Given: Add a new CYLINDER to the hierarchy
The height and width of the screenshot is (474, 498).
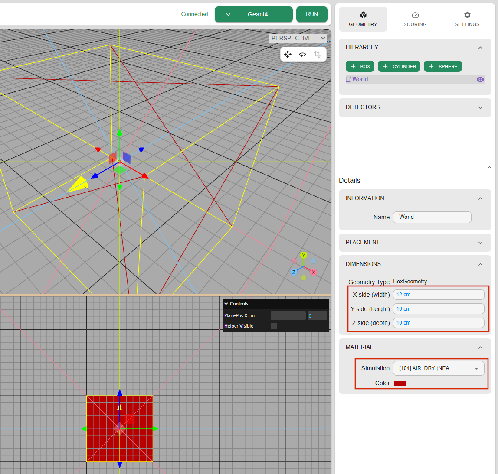Looking at the screenshot, I should pyautogui.click(x=399, y=66).
